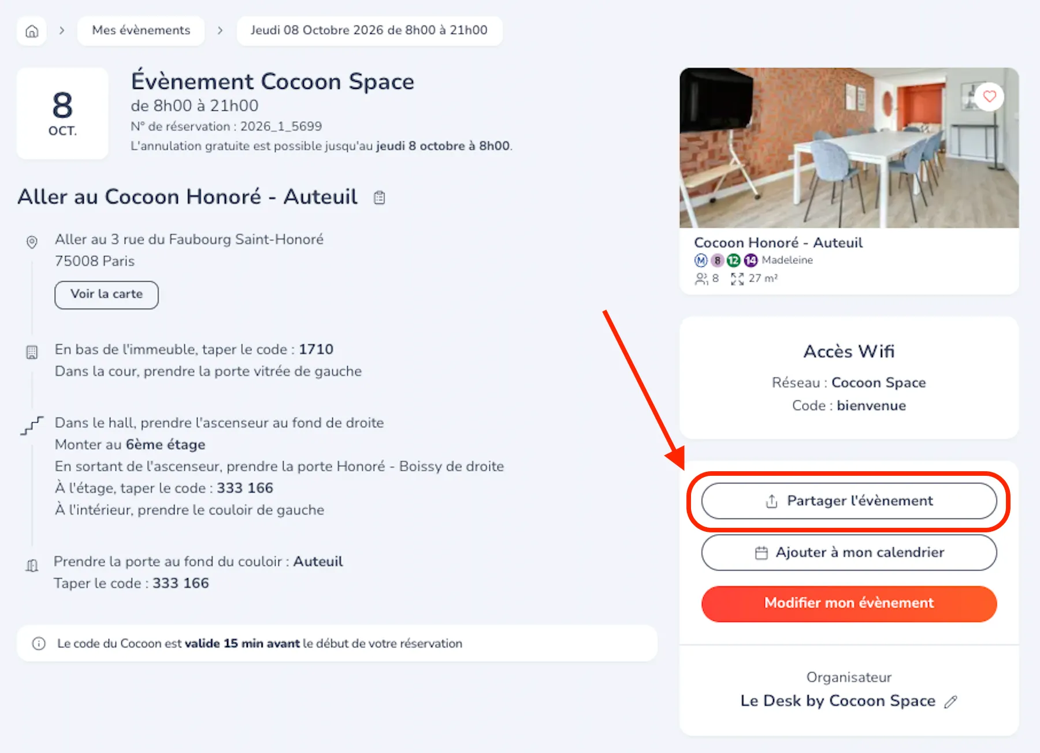
Task: Click the building icon near door code
Action: (x=32, y=352)
